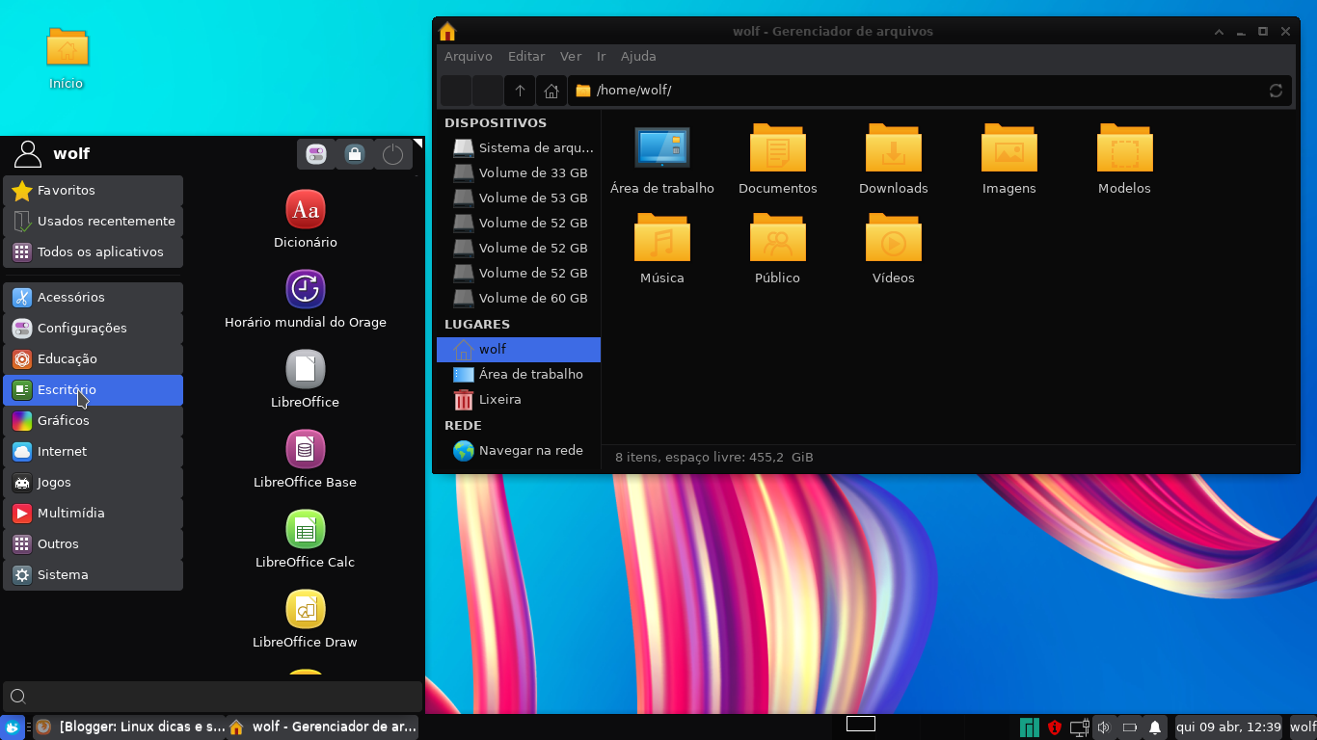This screenshot has width=1317, height=740.
Task: Open LibreOffice Base
Action: click(x=305, y=456)
